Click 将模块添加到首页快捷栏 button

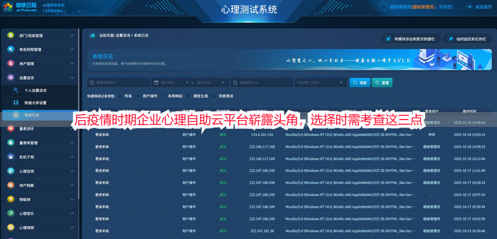click(x=411, y=39)
